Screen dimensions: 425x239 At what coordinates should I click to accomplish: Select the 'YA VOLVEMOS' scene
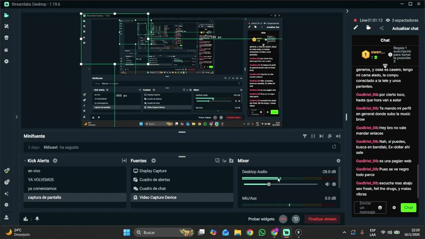pyautogui.click(x=75, y=180)
